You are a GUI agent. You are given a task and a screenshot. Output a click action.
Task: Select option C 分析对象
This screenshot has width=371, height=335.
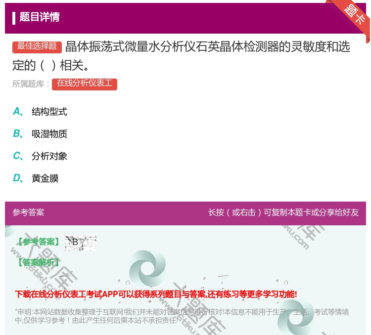(40, 156)
